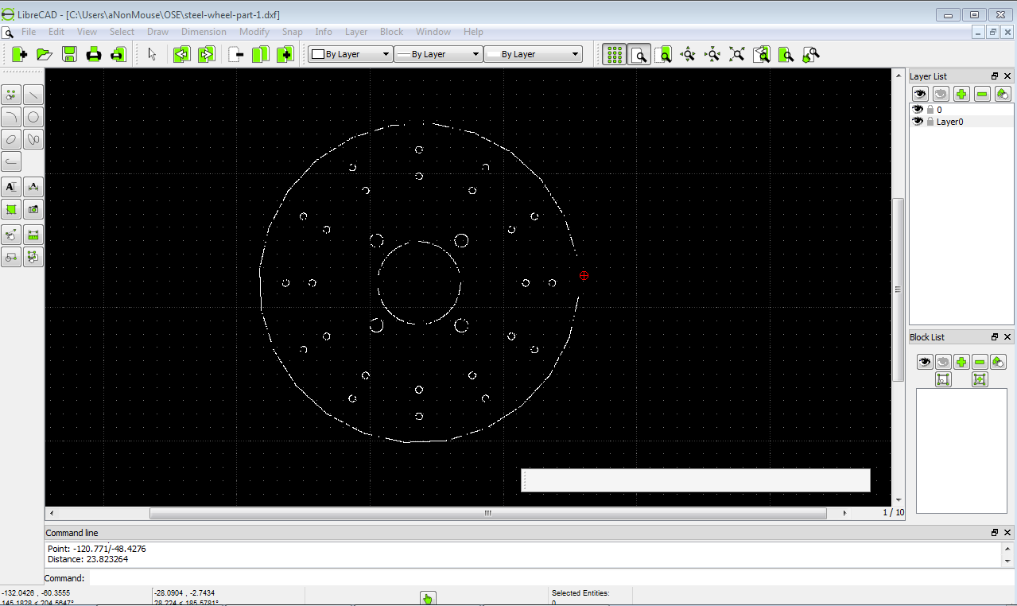Toggle visibility of layer 0

pos(918,110)
